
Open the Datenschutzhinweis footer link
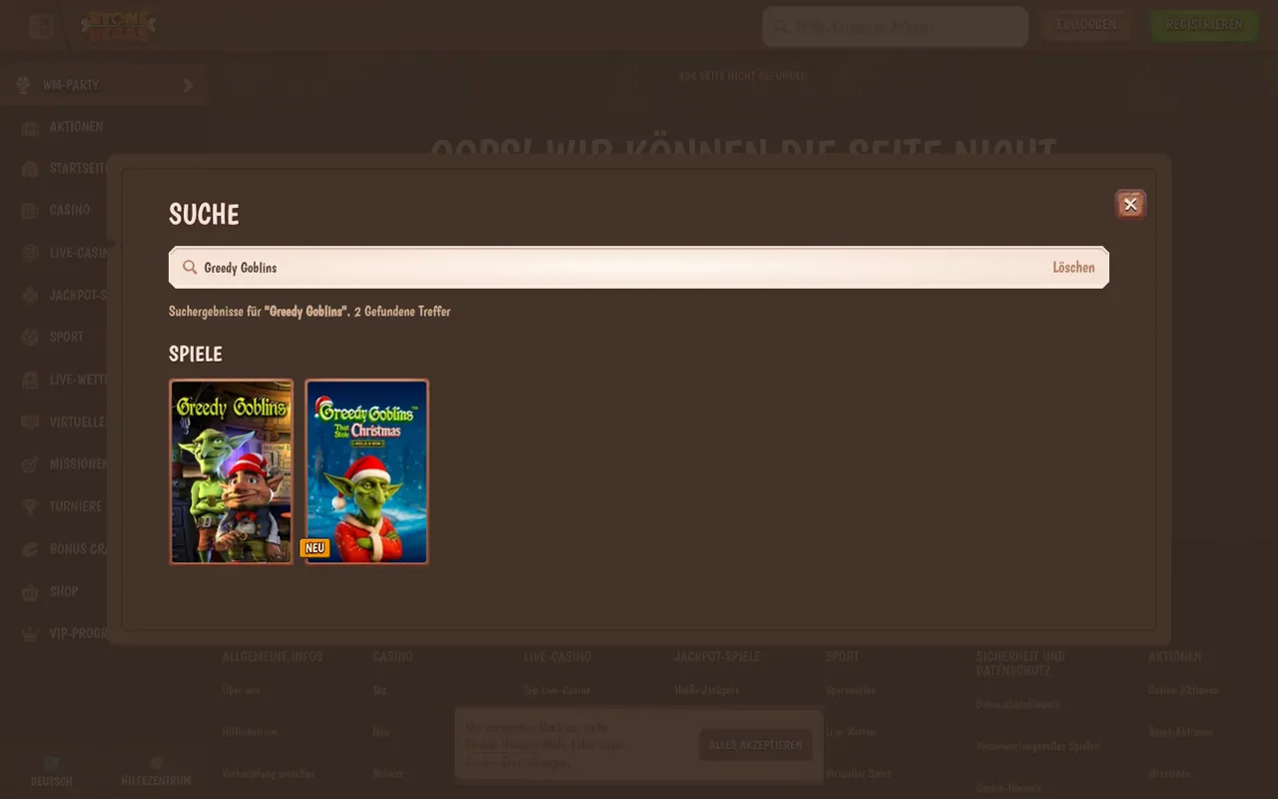click(x=1018, y=704)
